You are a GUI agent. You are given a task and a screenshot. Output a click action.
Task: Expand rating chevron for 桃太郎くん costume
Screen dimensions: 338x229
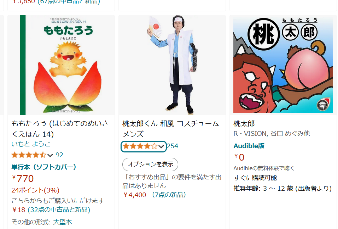tap(161, 147)
